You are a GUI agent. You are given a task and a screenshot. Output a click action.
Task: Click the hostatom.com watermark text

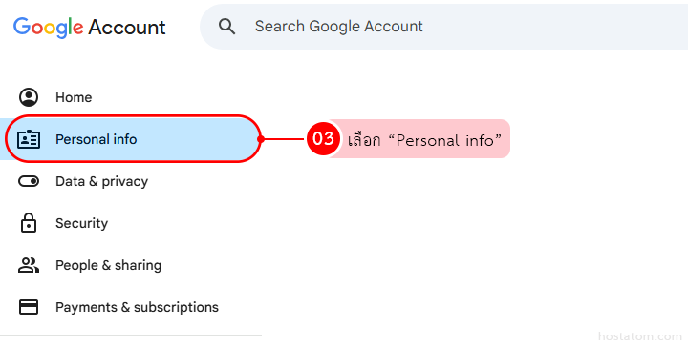(640, 336)
